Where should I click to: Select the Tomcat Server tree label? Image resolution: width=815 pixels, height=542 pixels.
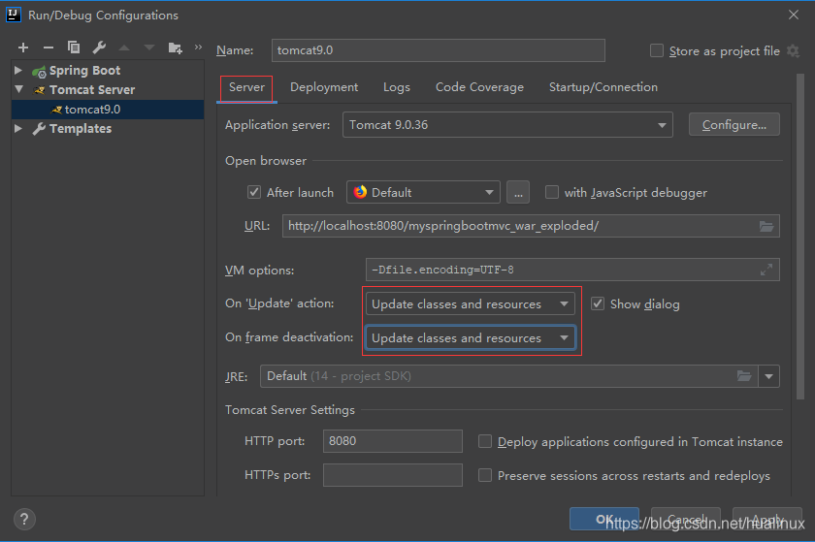pos(92,89)
